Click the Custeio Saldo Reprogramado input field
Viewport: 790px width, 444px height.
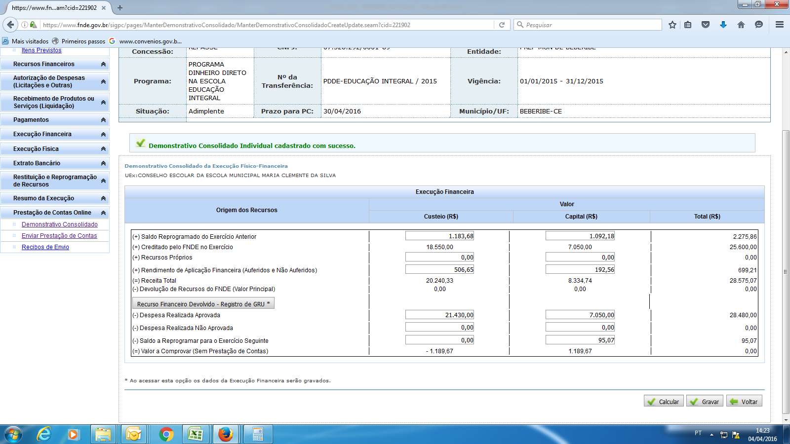(x=439, y=236)
